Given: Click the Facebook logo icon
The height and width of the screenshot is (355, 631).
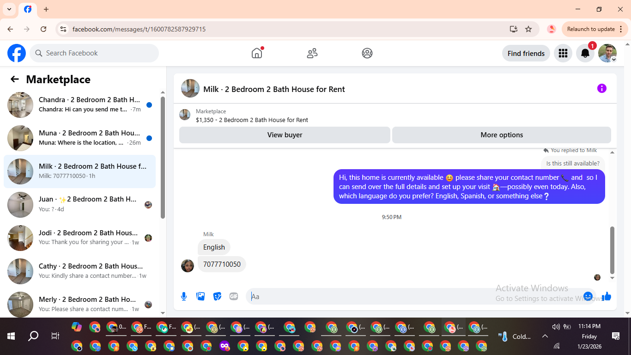Looking at the screenshot, I should 17,53.
